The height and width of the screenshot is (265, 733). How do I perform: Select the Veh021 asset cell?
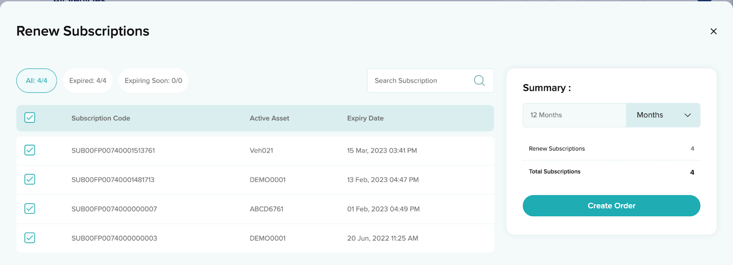click(261, 151)
